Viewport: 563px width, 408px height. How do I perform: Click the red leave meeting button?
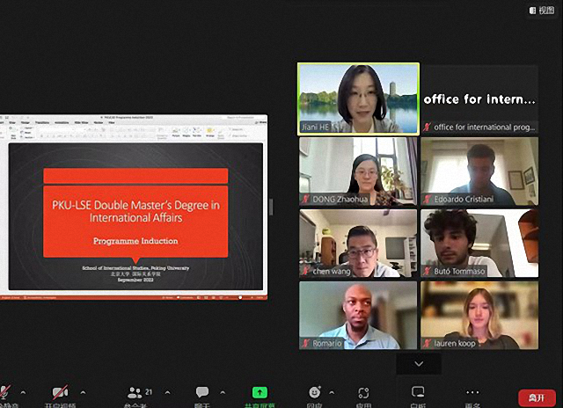coord(536,397)
